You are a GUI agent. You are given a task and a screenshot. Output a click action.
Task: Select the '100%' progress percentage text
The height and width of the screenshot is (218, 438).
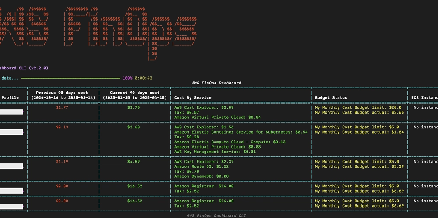tap(127, 78)
